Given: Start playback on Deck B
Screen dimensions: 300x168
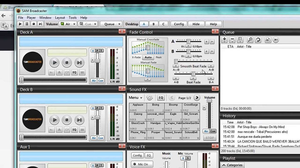Looking at the screenshot, I should pos(54,120).
